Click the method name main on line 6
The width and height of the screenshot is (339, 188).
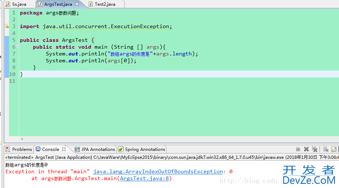click(101, 47)
